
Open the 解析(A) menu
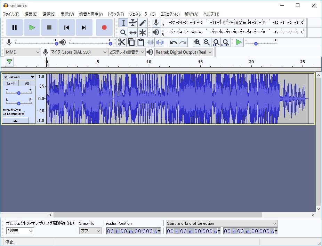pyautogui.click(x=191, y=14)
